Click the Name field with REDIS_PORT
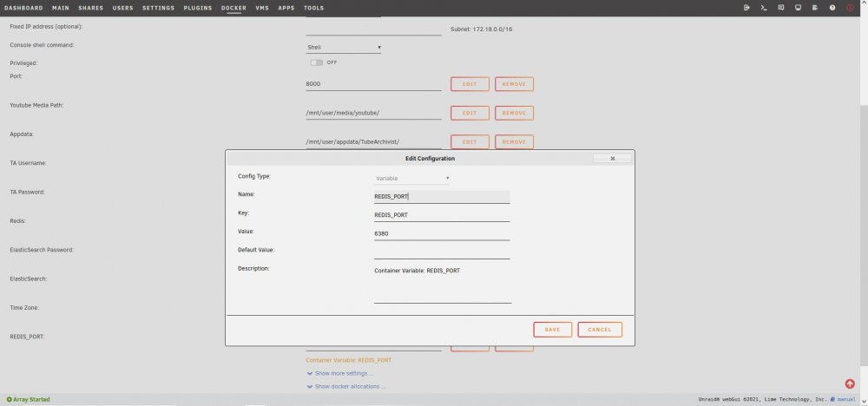The width and height of the screenshot is (868, 406). coord(442,197)
